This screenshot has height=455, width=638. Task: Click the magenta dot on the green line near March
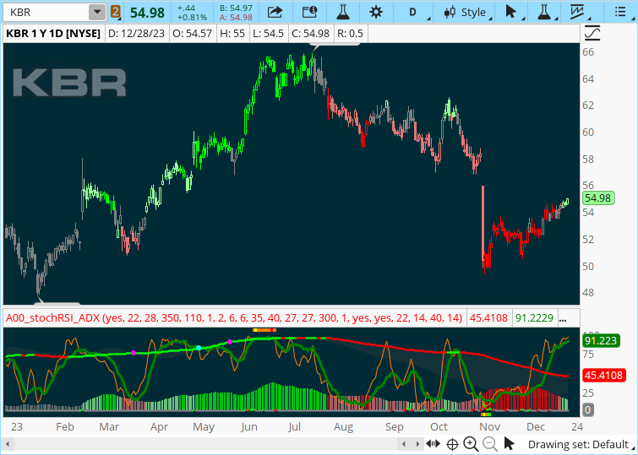click(x=134, y=353)
